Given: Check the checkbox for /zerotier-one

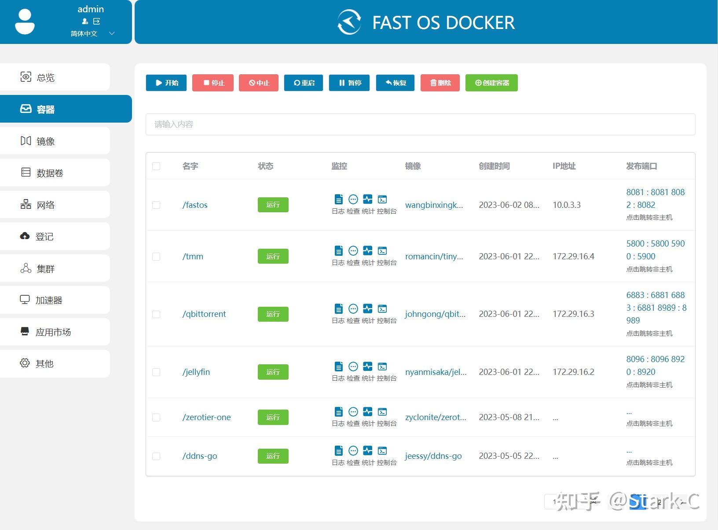Looking at the screenshot, I should pyautogui.click(x=156, y=417).
